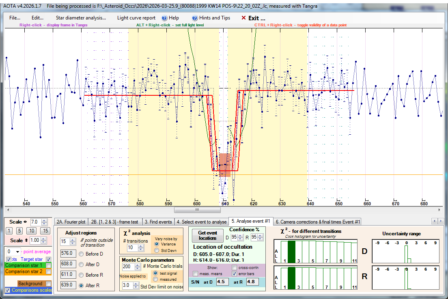Click the scale preset button 10

click(31, 231)
